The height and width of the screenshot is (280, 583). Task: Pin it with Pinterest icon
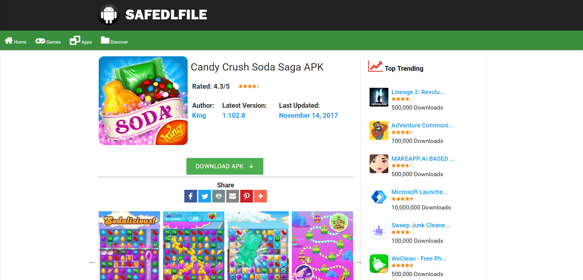click(x=247, y=196)
